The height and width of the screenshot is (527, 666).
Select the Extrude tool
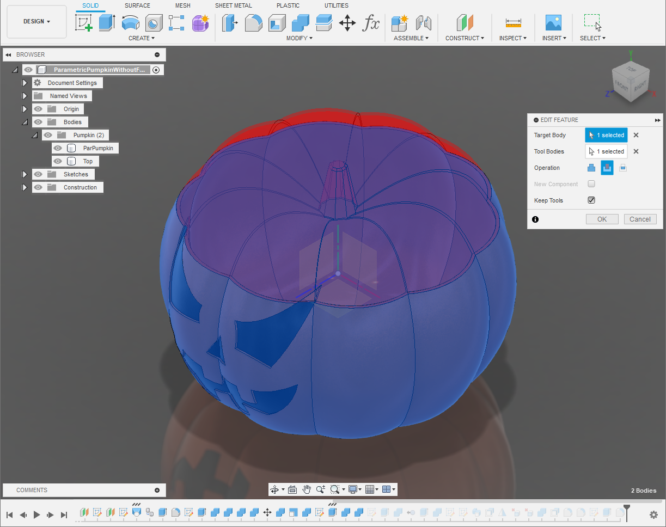point(107,23)
